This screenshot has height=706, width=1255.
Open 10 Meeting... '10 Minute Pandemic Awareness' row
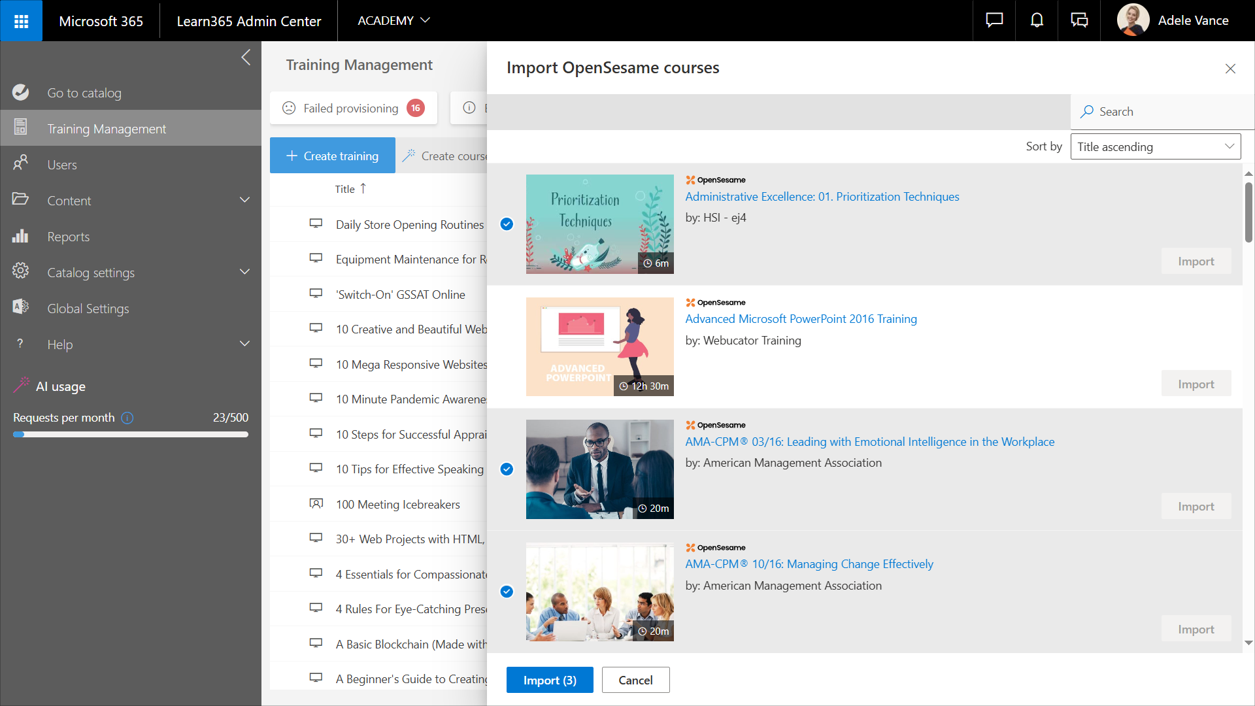379,399
